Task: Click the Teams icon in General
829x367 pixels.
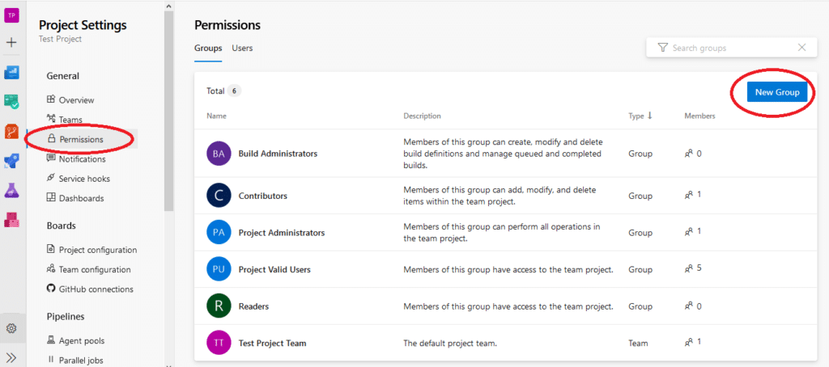Action: (51, 119)
